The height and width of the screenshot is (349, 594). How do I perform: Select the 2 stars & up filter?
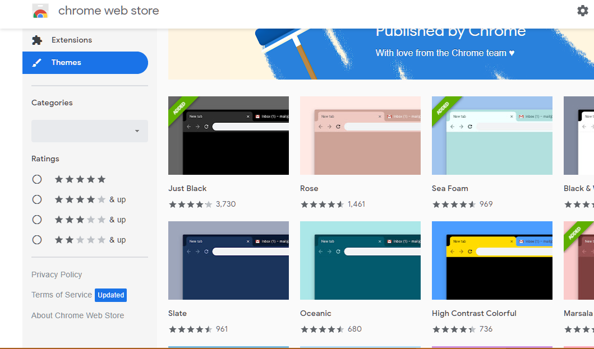click(37, 240)
